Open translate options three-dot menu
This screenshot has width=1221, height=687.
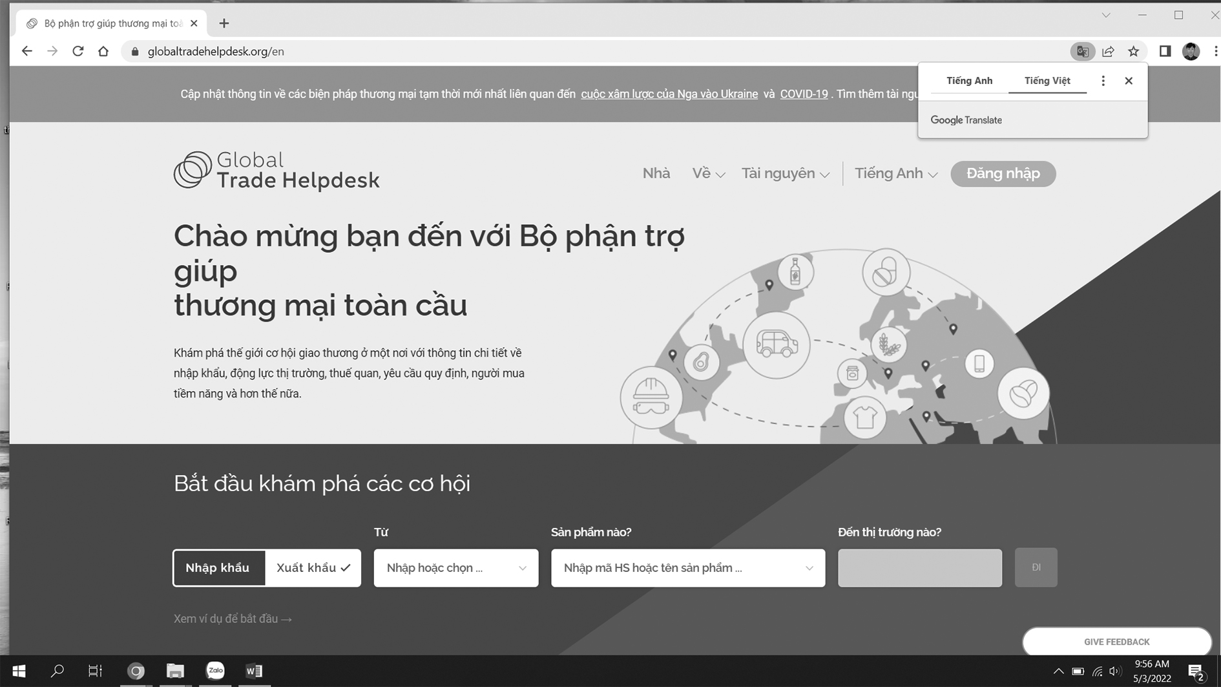1103,81
